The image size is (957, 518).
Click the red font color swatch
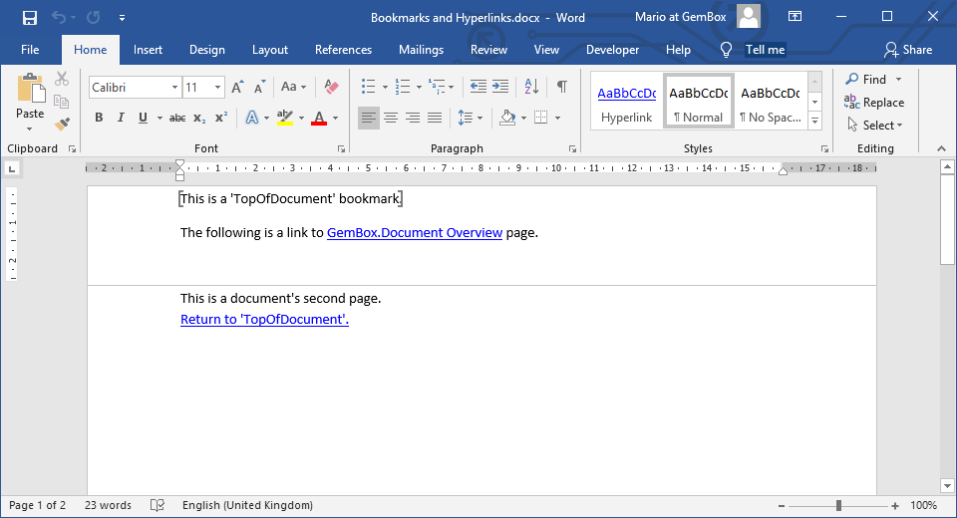[319, 119]
